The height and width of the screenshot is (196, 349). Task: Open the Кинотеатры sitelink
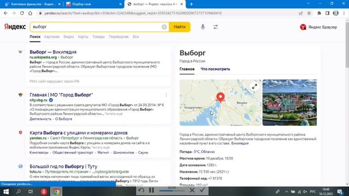(x=39, y=152)
